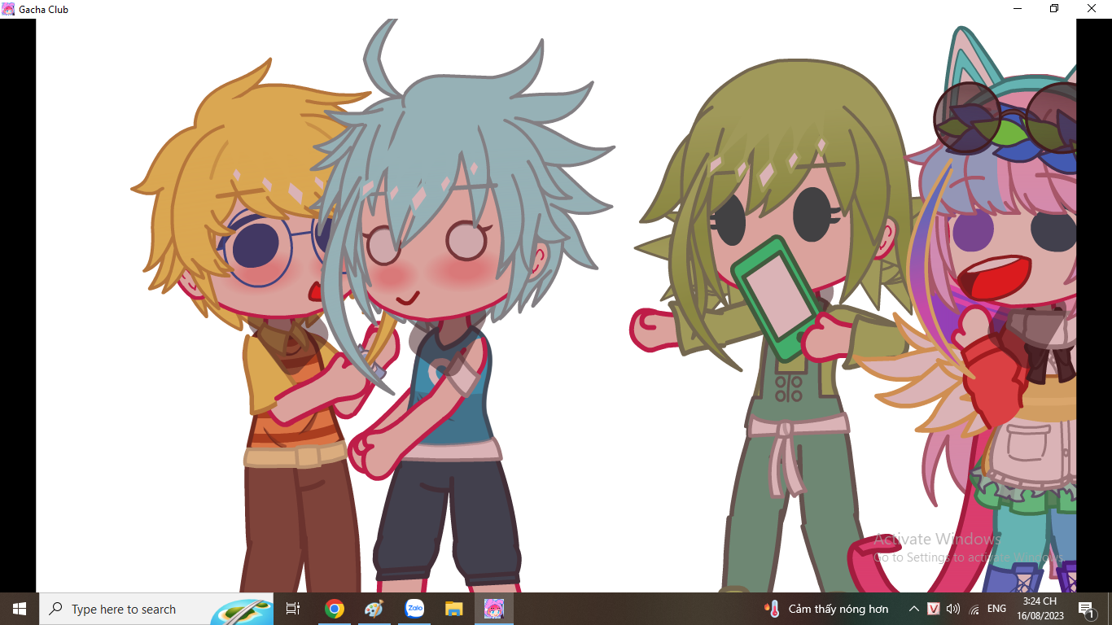Open Task View from the taskbar
Screen dimensions: 1112x625
(293, 609)
